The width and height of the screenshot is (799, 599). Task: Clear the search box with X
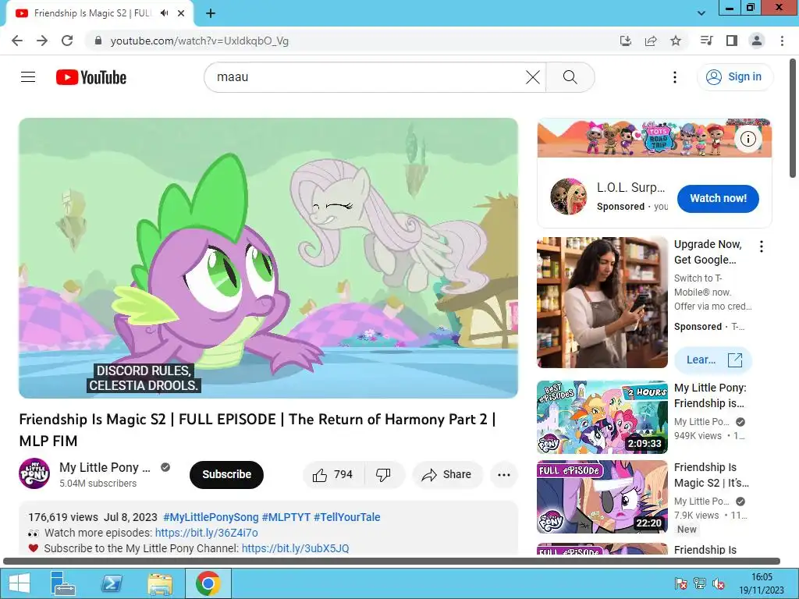(x=532, y=77)
